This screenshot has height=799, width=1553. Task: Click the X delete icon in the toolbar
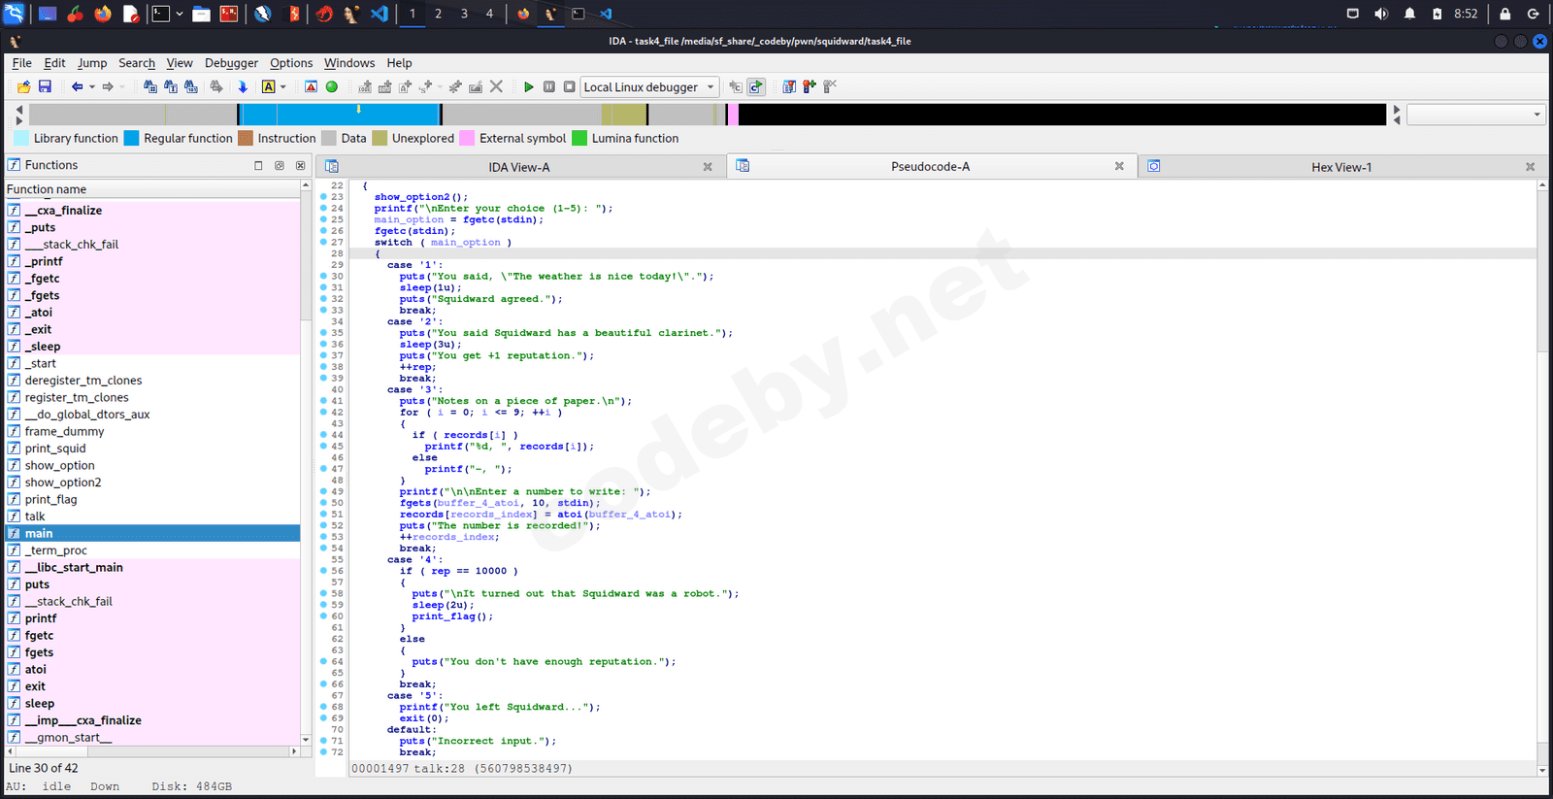pos(496,87)
